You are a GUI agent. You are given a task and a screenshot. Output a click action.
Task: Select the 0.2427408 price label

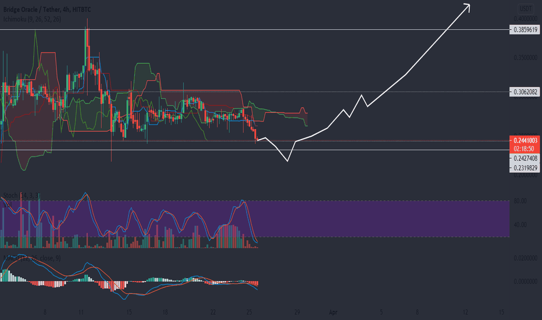click(x=525, y=158)
